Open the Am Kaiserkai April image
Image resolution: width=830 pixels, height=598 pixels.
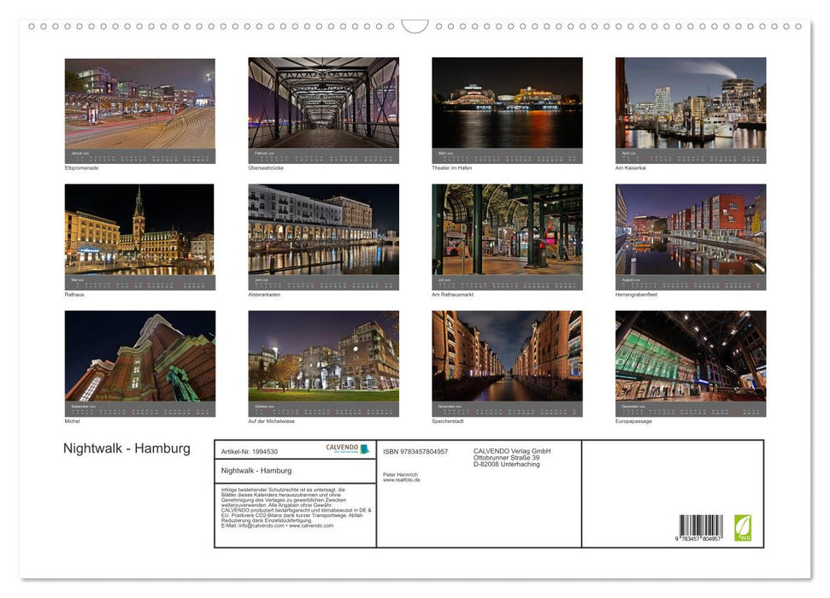(690, 107)
